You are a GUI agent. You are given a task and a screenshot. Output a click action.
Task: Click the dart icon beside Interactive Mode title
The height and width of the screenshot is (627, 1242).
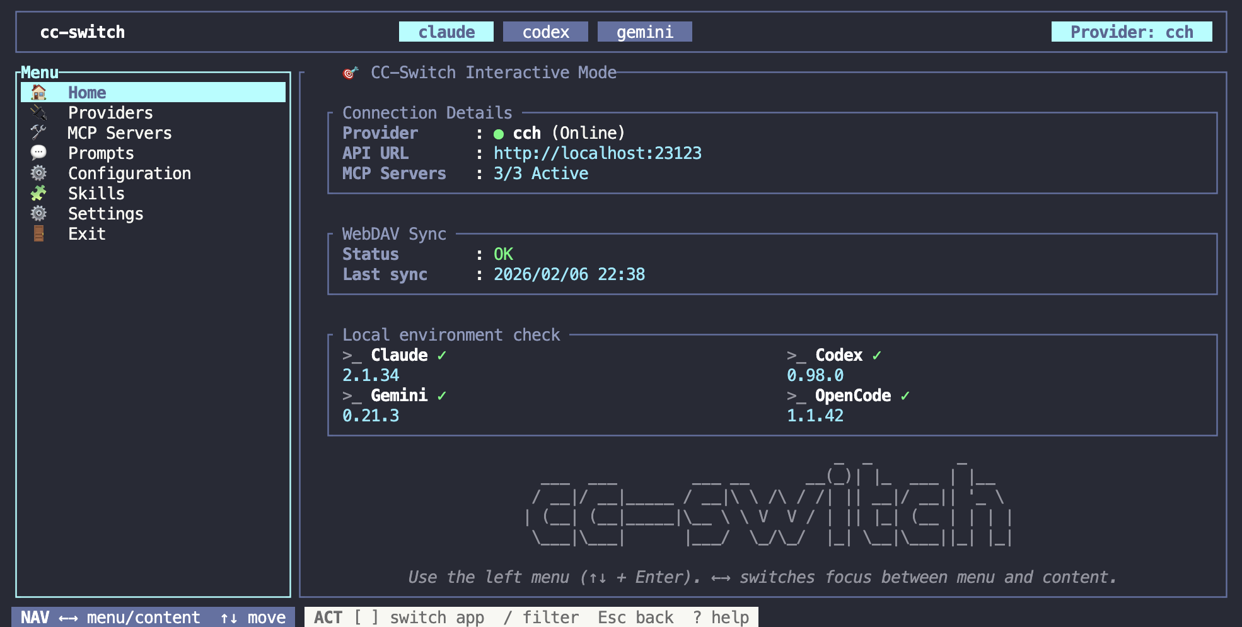tap(351, 72)
